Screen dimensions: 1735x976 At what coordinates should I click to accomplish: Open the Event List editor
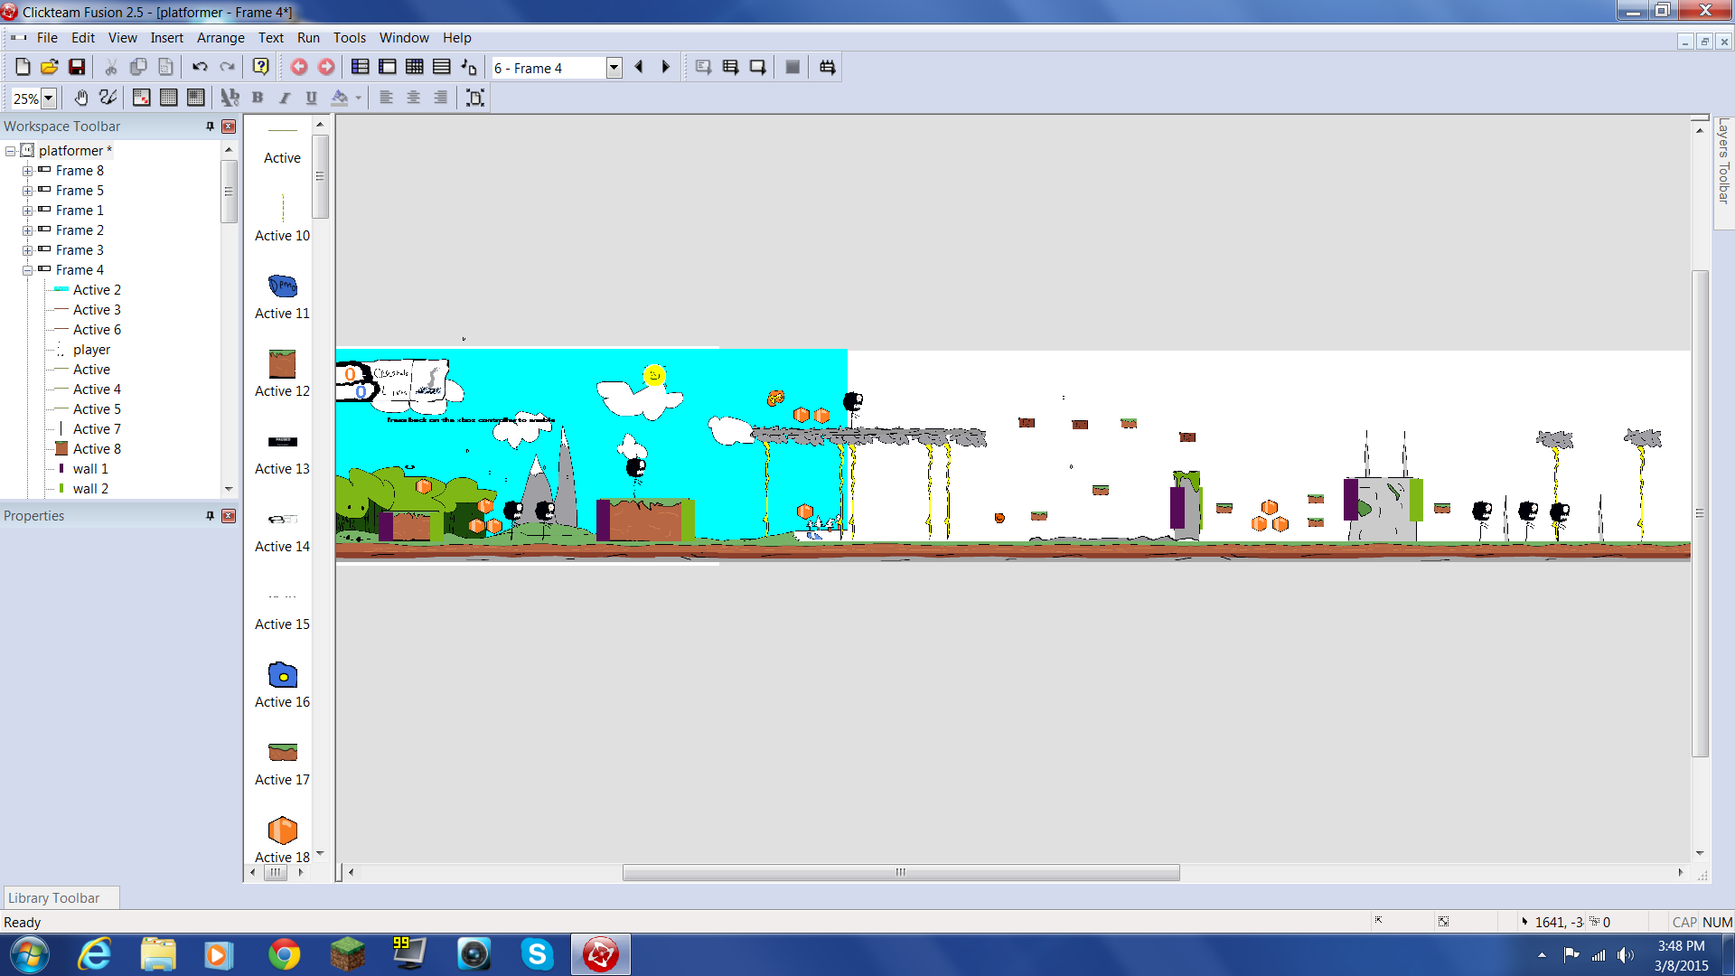click(441, 67)
